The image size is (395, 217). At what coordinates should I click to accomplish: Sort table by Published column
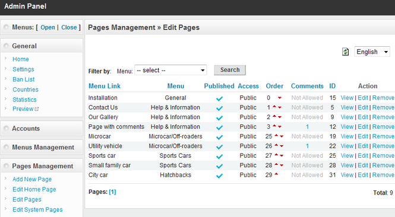pyautogui.click(x=219, y=86)
